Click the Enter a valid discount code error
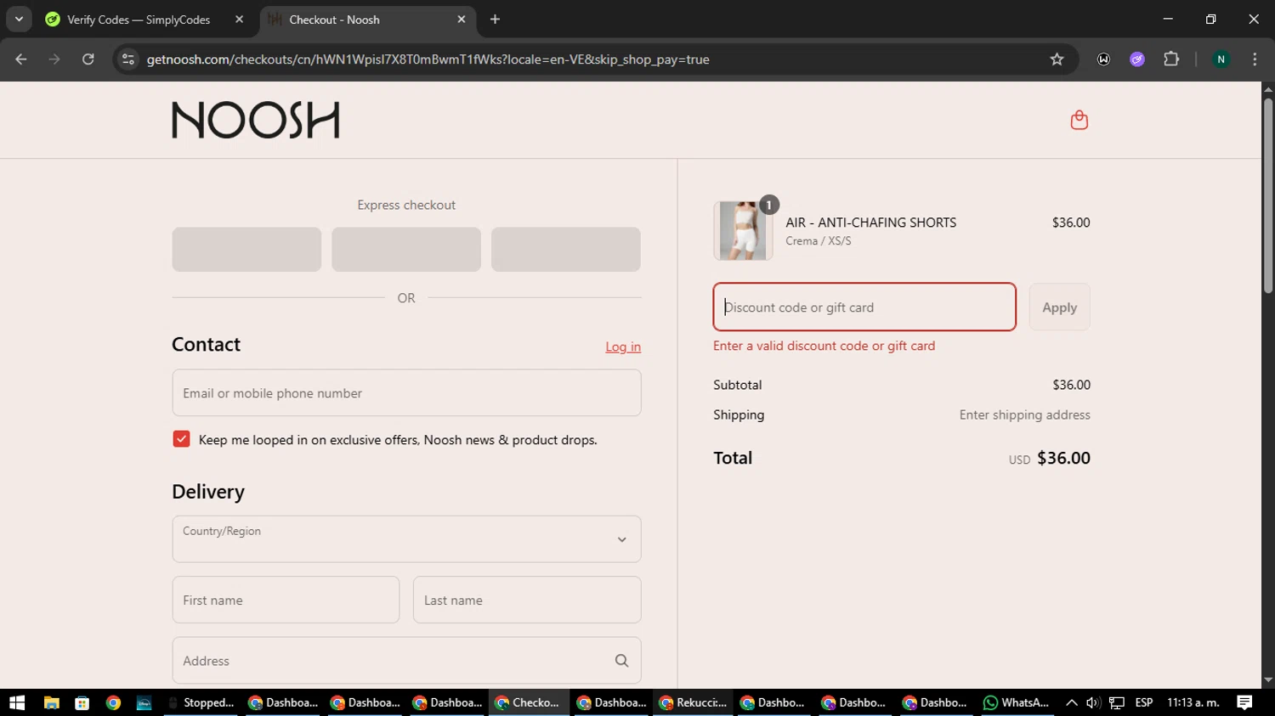The height and width of the screenshot is (716, 1275). (x=824, y=346)
